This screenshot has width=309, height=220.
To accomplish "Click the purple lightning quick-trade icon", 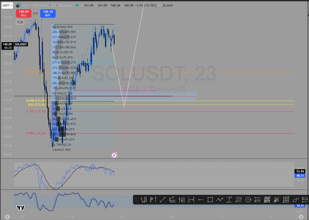I will pyautogui.click(x=114, y=155).
